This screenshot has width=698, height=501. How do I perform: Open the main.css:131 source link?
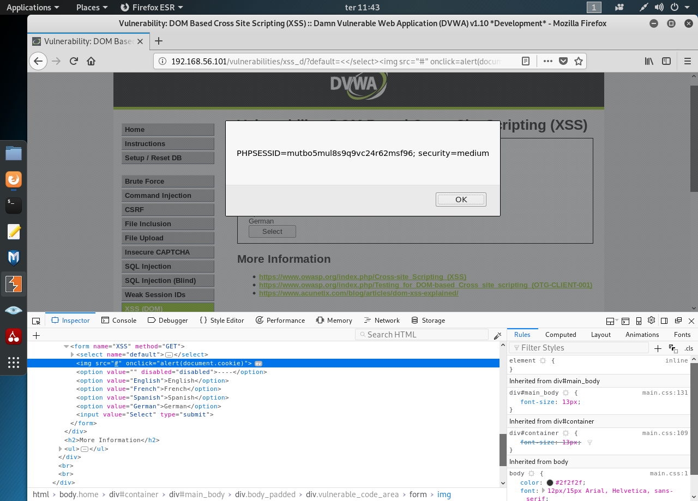(665, 393)
